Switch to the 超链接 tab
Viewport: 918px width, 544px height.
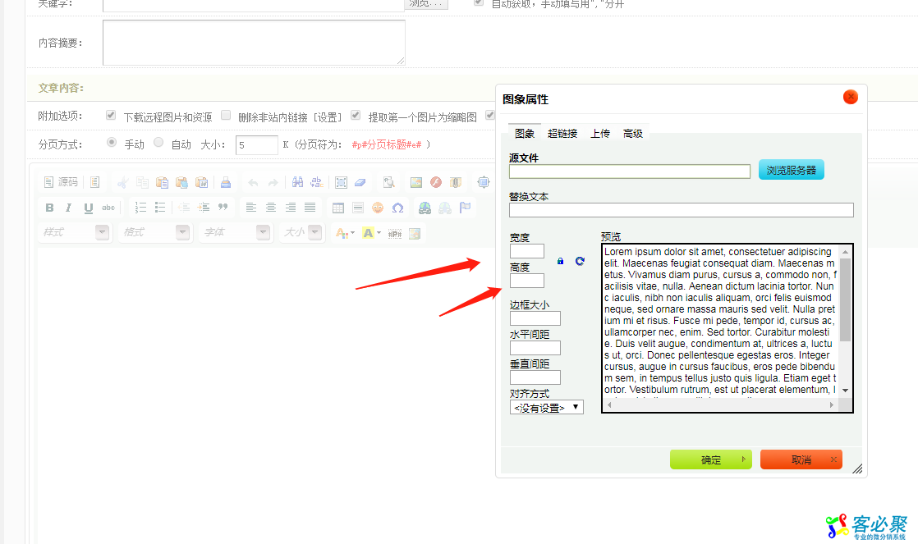click(x=562, y=134)
